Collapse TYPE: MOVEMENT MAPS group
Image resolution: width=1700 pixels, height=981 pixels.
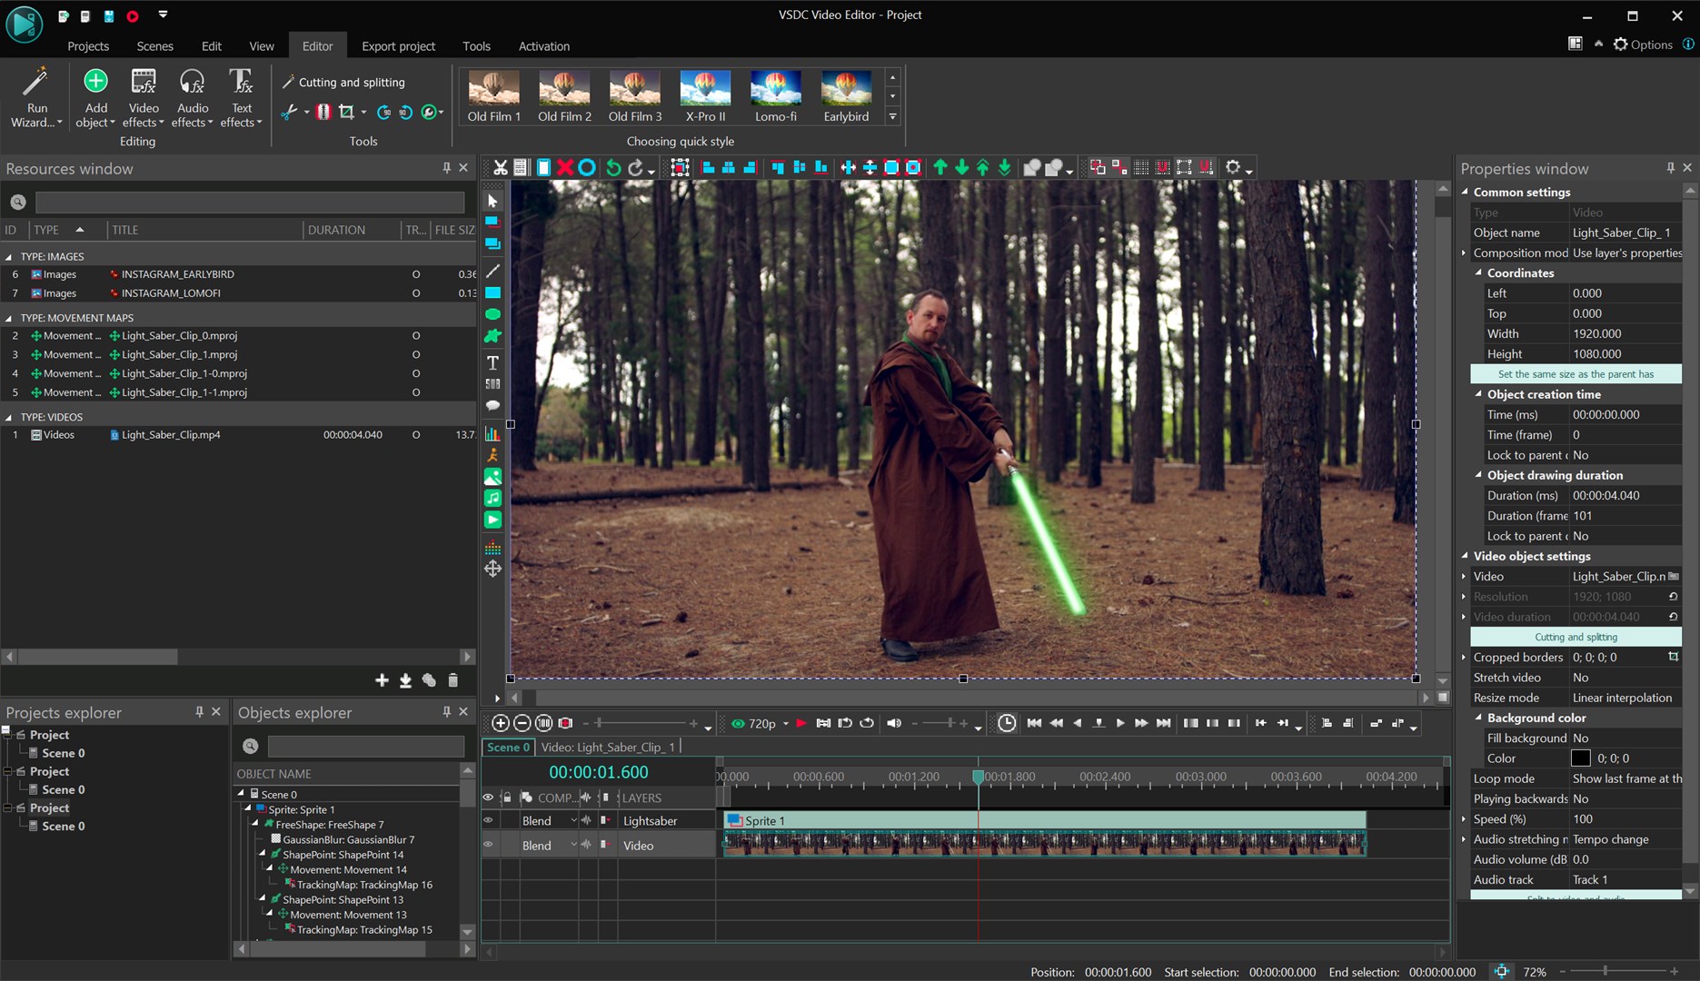(9, 318)
